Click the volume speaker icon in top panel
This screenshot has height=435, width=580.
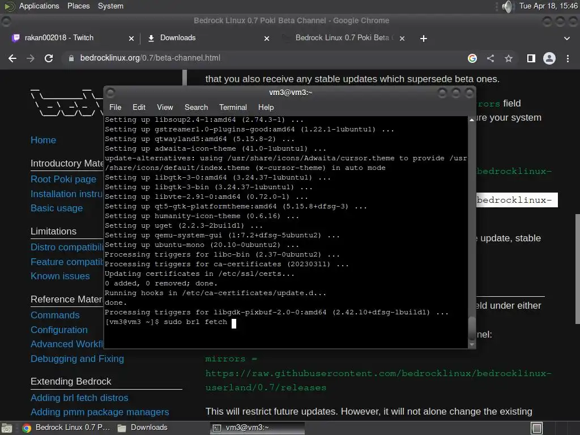click(x=508, y=6)
